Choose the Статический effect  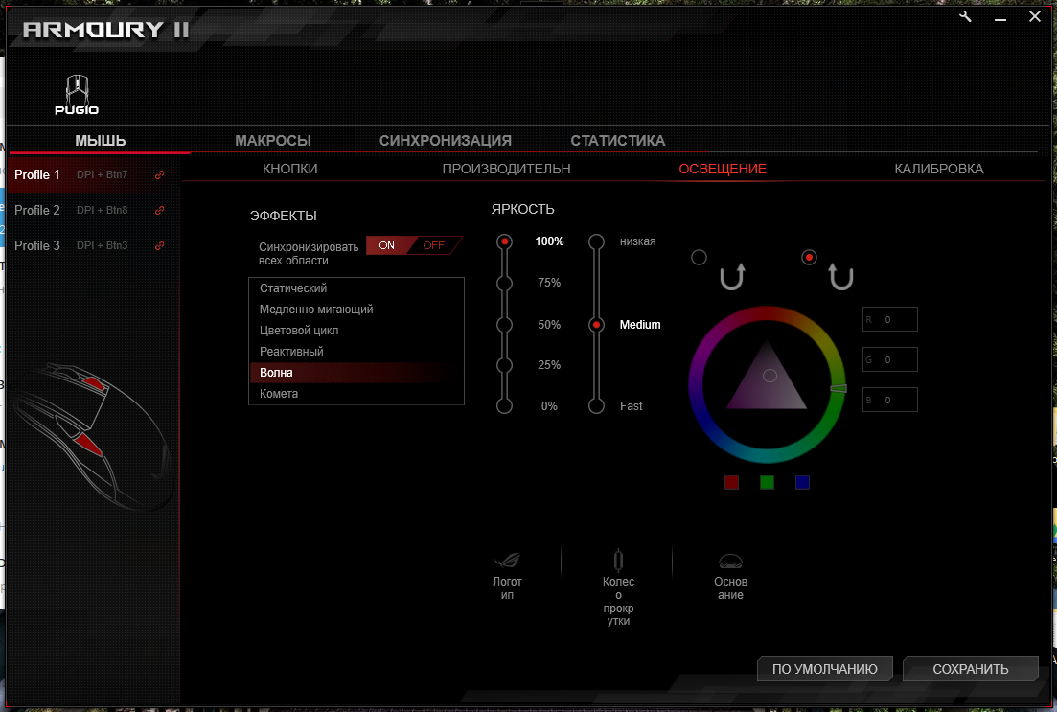pos(356,288)
